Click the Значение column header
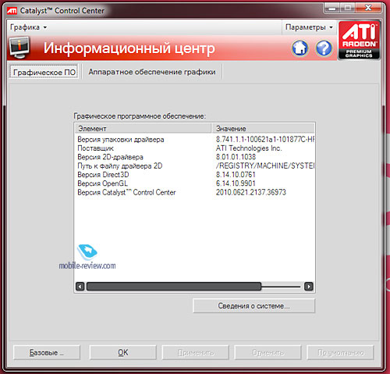The height and width of the screenshot is (374, 390). pyautogui.click(x=263, y=129)
